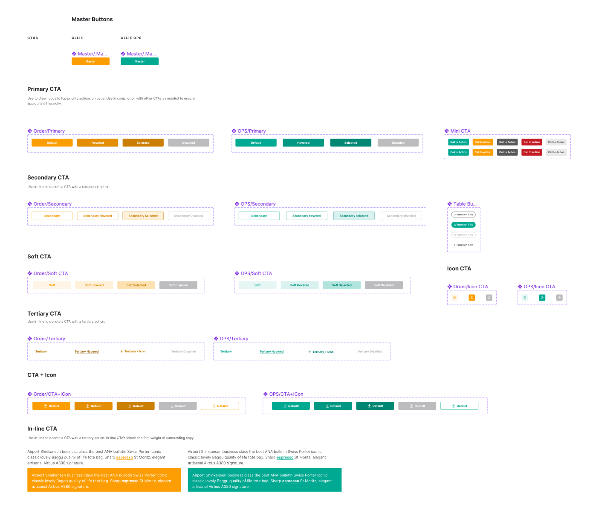Click teal espresso link in white paragraph

pyautogui.click(x=285, y=458)
